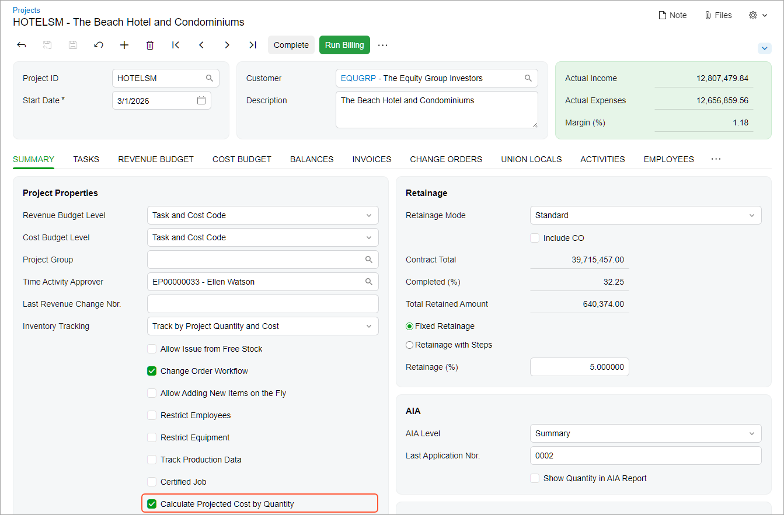The image size is (784, 515).
Task: Click the Contract Total value 39,715,457.00
Action: point(598,260)
